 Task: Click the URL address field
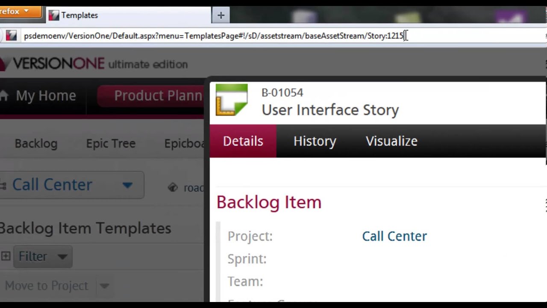click(x=282, y=36)
